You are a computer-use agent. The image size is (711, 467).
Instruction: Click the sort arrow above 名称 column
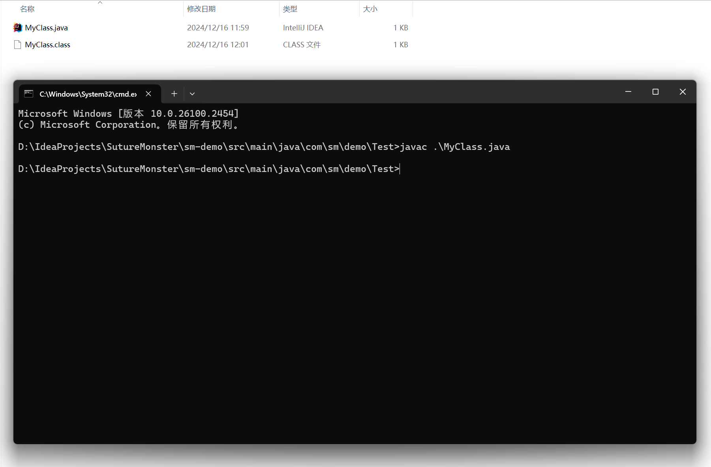(x=100, y=2)
